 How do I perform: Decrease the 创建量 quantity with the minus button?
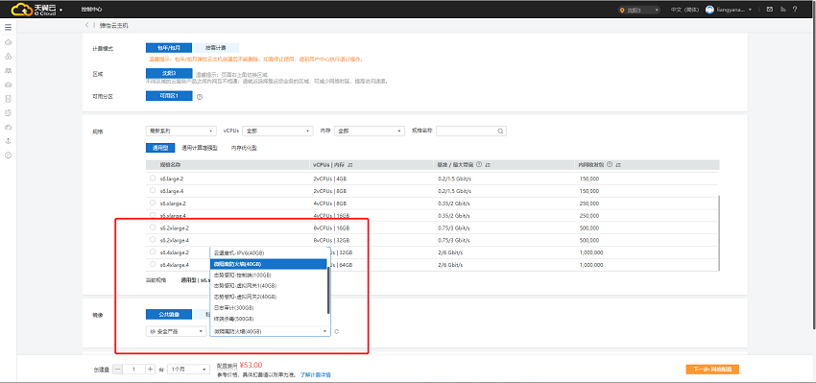pos(118,369)
